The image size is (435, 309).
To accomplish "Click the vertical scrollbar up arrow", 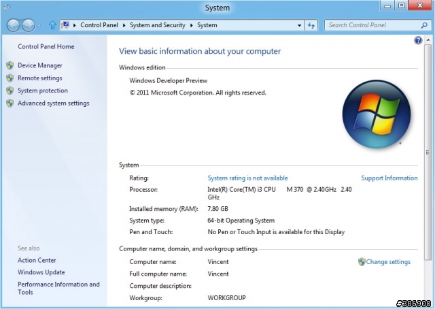I will coord(428,40).
